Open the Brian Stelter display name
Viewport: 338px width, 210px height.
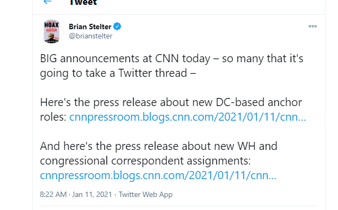click(90, 27)
